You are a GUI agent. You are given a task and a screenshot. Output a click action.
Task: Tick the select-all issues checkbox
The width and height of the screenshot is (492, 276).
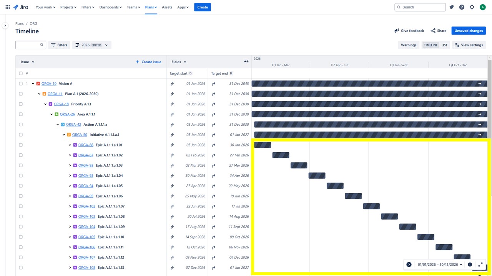21,73
